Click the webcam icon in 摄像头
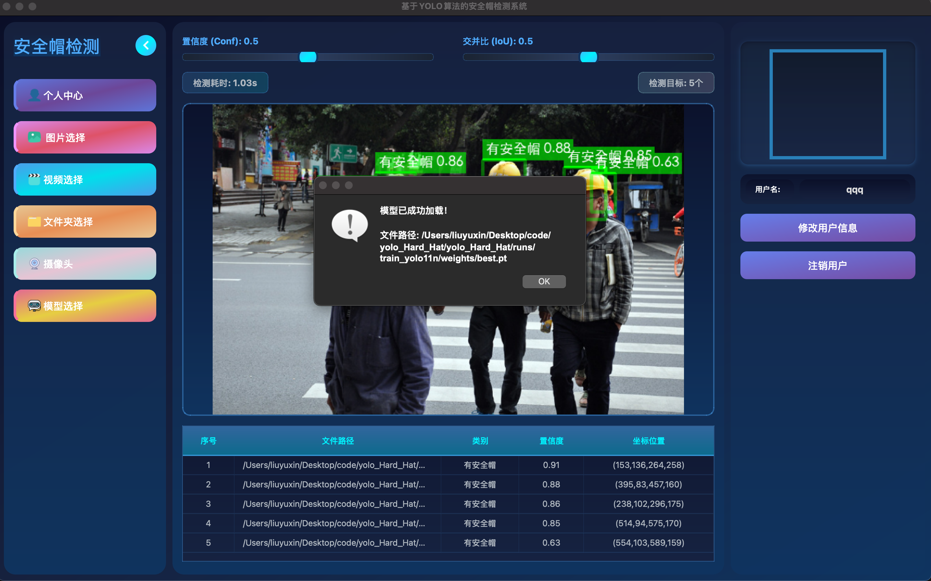This screenshot has width=931, height=581. (x=34, y=264)
